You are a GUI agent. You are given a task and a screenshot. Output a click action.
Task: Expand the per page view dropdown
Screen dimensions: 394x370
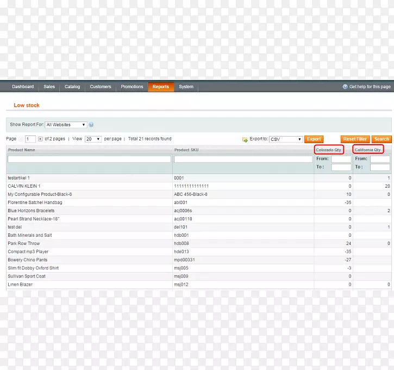pyautogui.click(x=93, y=139)
